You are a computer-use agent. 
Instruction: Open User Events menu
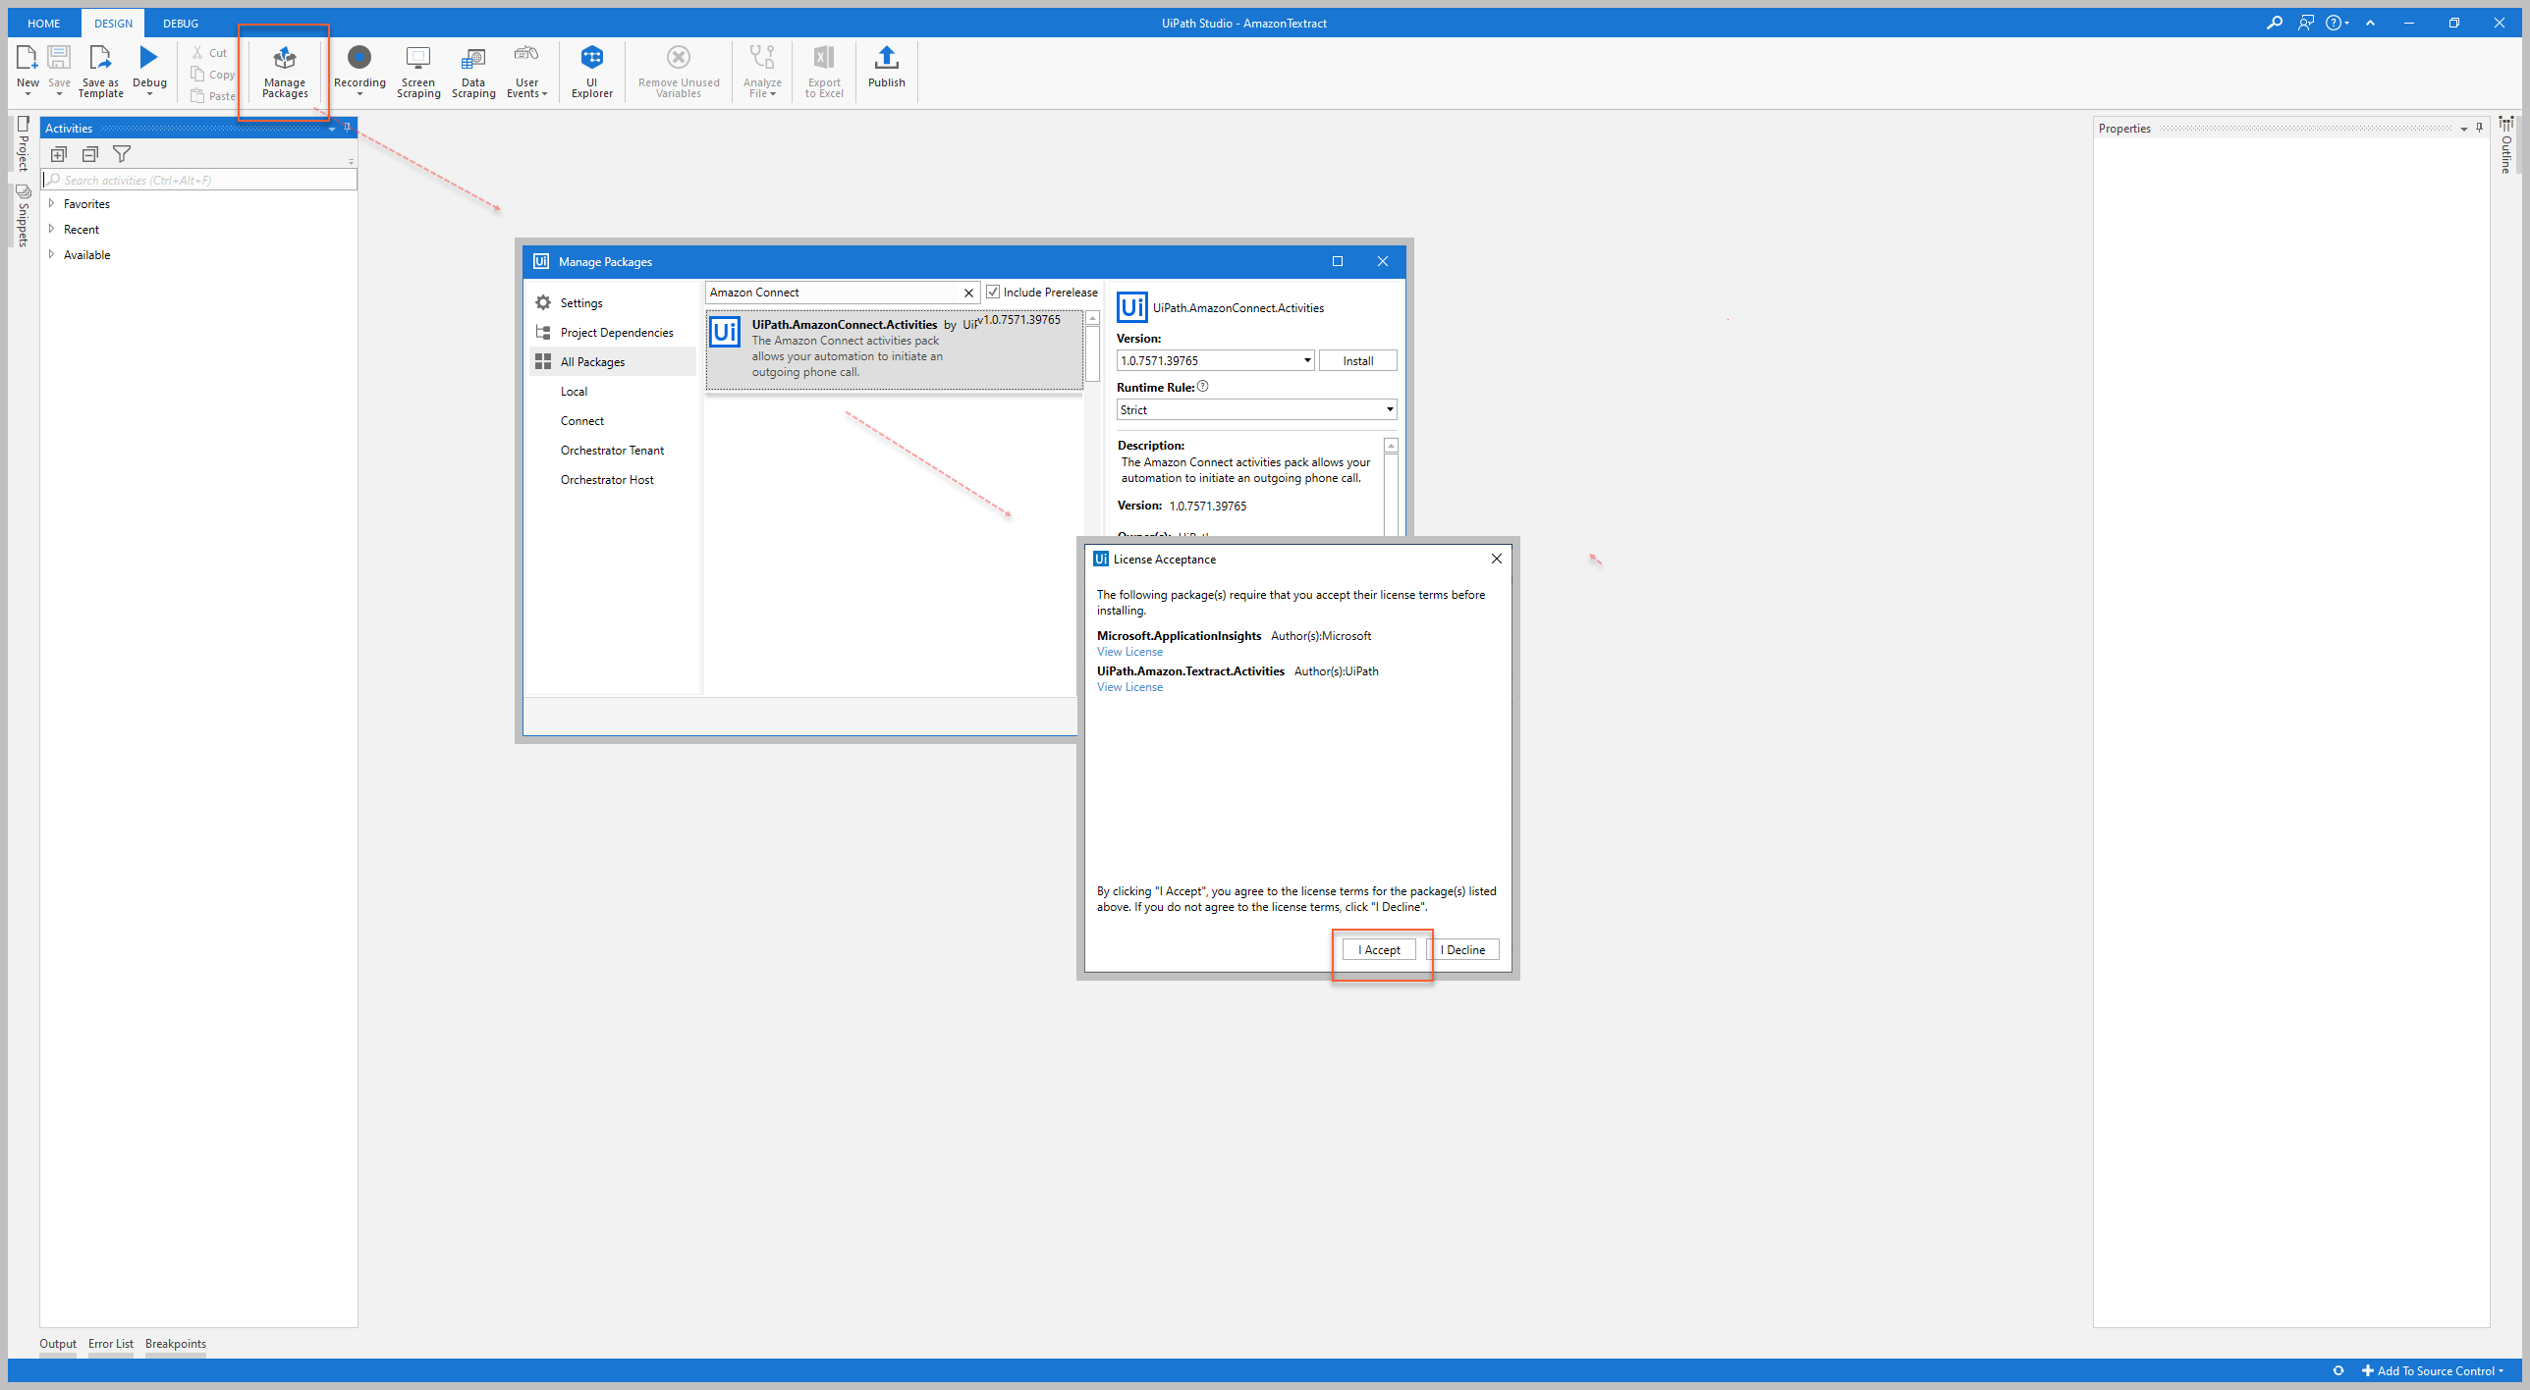coord(527,72)
